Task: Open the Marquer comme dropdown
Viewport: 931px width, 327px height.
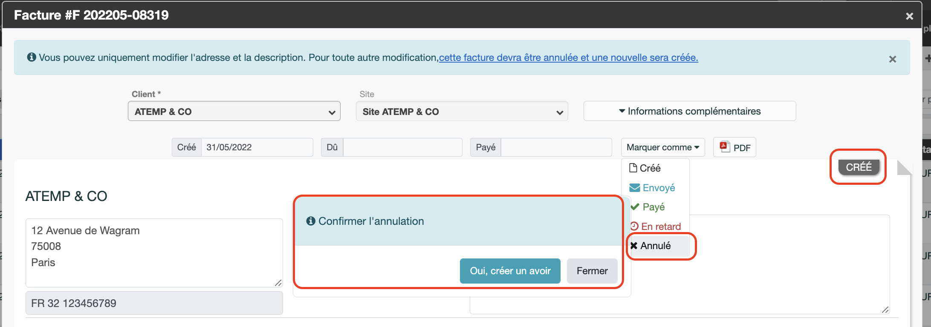Action: (x=663, y=147)
